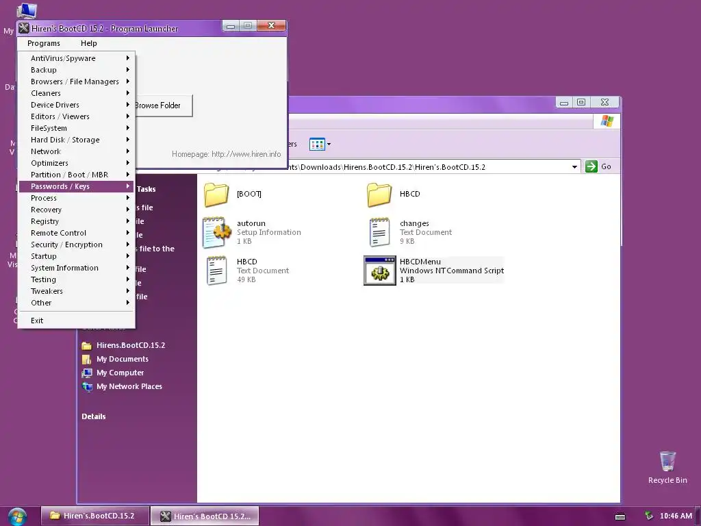Open the Recycle Bin desktop icon
Screen dimensions: 701x526
[667, 461]
